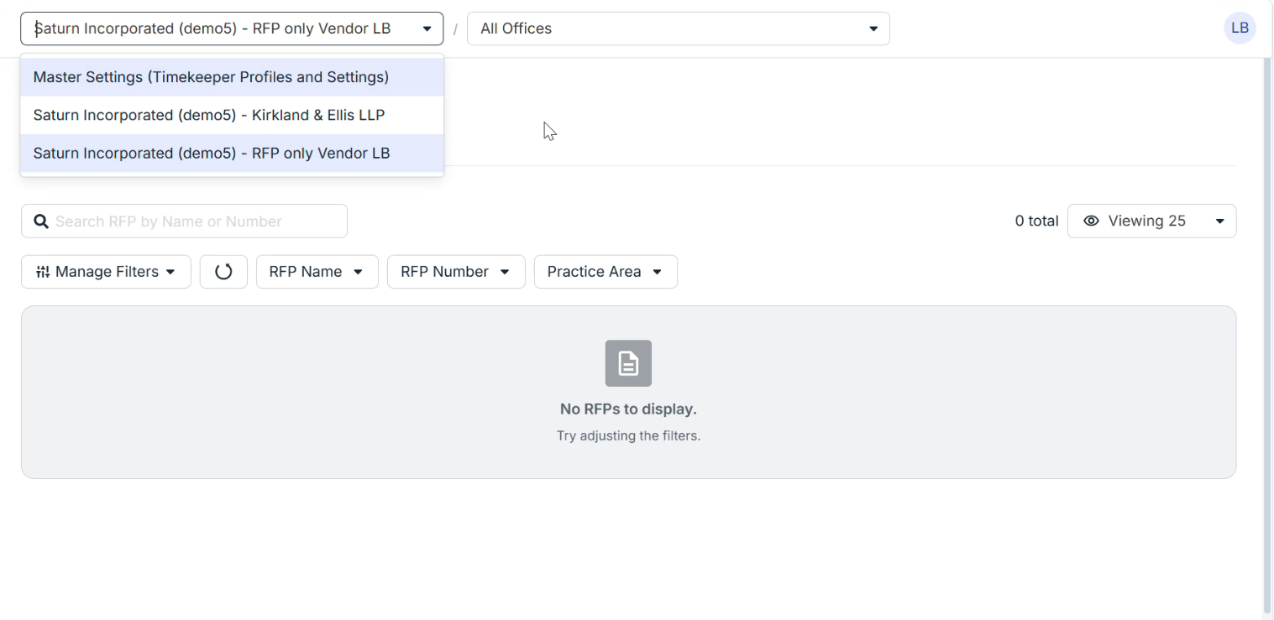Click the LB user avatar
This screenshot has width=1274, height=620.
point(1240,28)
